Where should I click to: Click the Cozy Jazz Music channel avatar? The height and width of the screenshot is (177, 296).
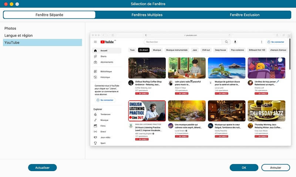250,126
